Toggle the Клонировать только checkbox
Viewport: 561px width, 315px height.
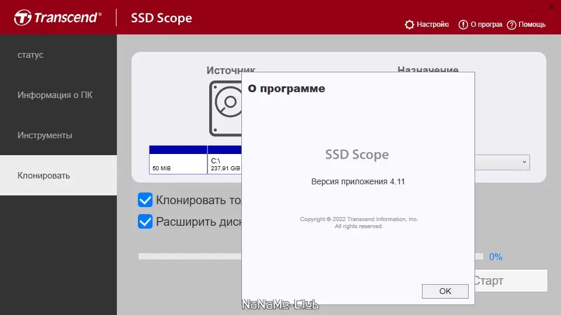coord(146,200)
